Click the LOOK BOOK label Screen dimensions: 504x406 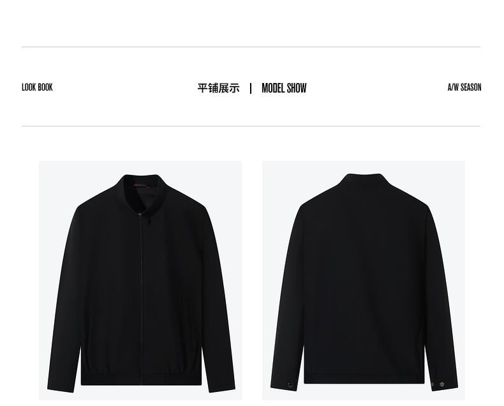(x=37, y=87)
